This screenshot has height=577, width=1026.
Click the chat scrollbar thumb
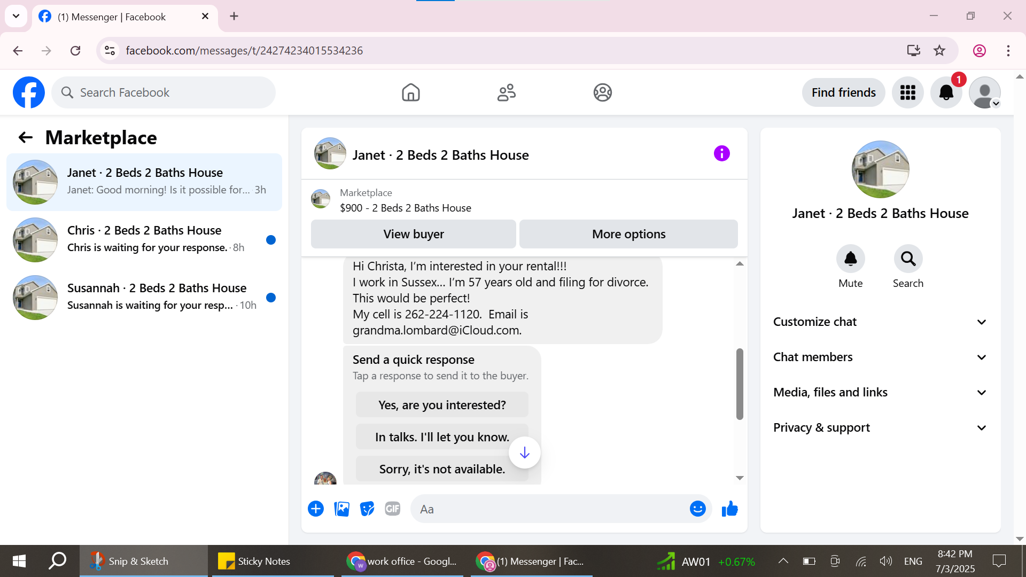[x=740, y=384]
